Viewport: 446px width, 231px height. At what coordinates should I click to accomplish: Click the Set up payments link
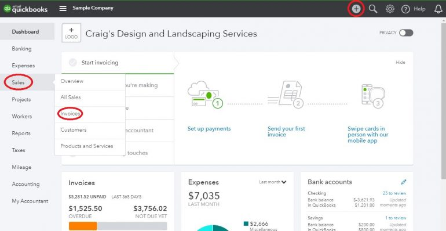[209, 129]
